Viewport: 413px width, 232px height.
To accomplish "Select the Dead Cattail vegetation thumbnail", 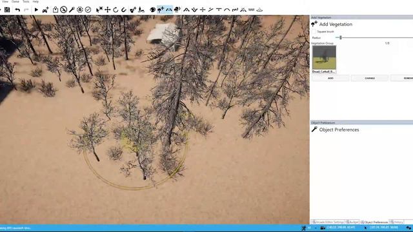I will (324, 59).
